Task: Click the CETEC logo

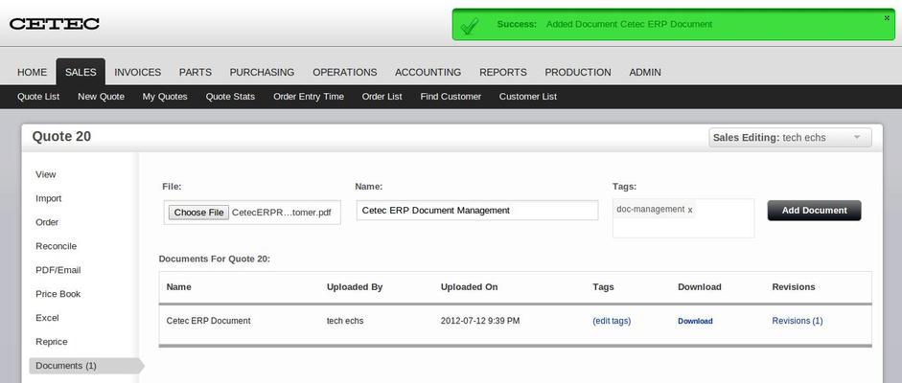Action: [55, 24]
